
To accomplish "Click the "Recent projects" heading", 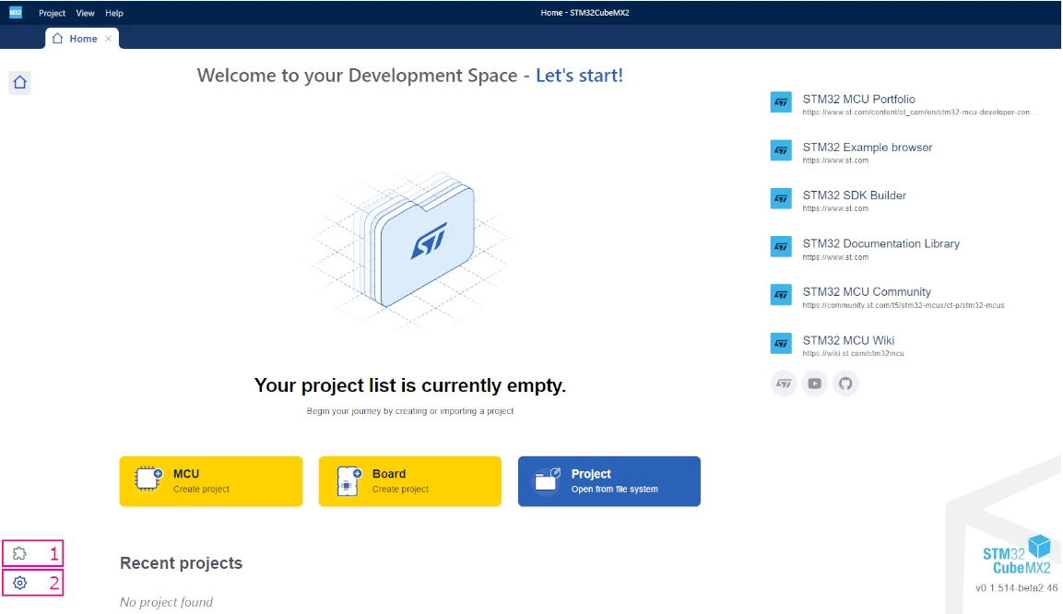I will click(x=181, y=563).
